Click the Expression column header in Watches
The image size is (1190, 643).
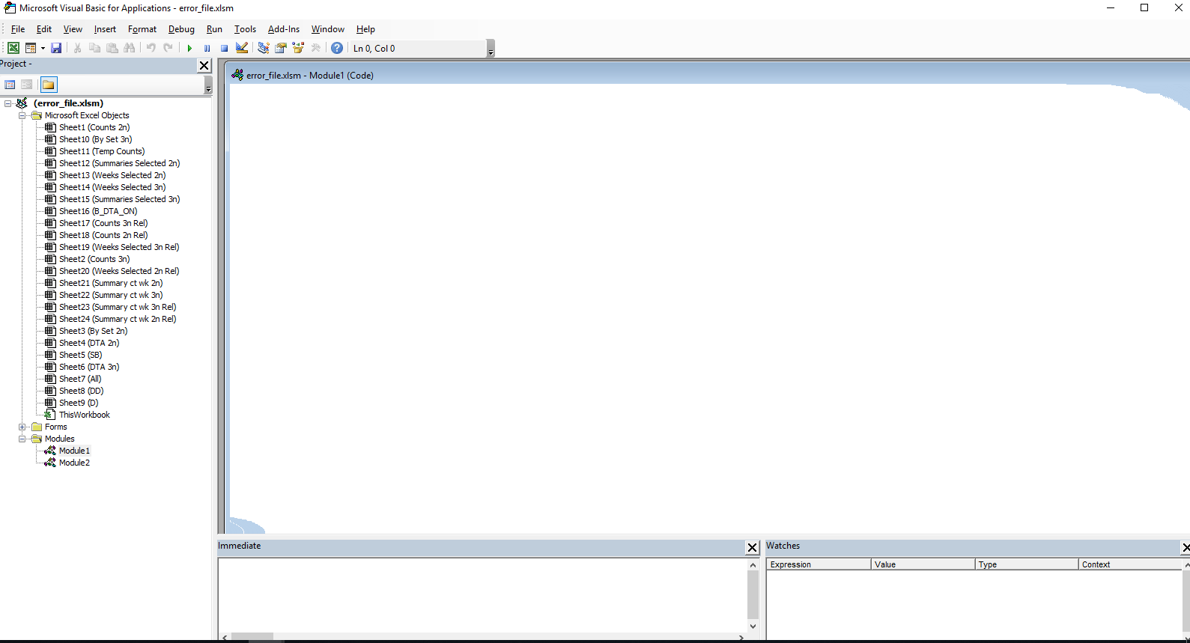[x=819, y=564]
